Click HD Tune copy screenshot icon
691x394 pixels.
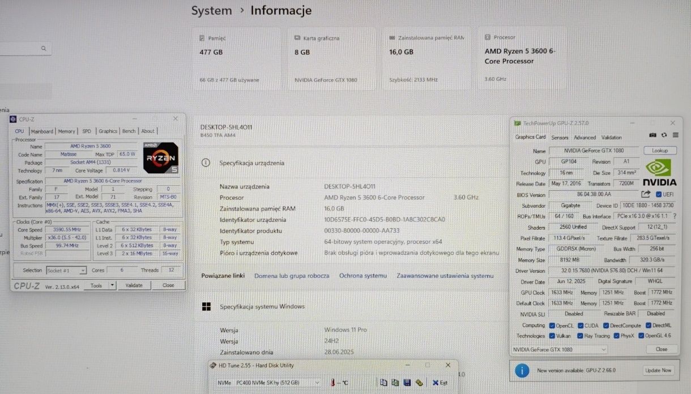395,383
